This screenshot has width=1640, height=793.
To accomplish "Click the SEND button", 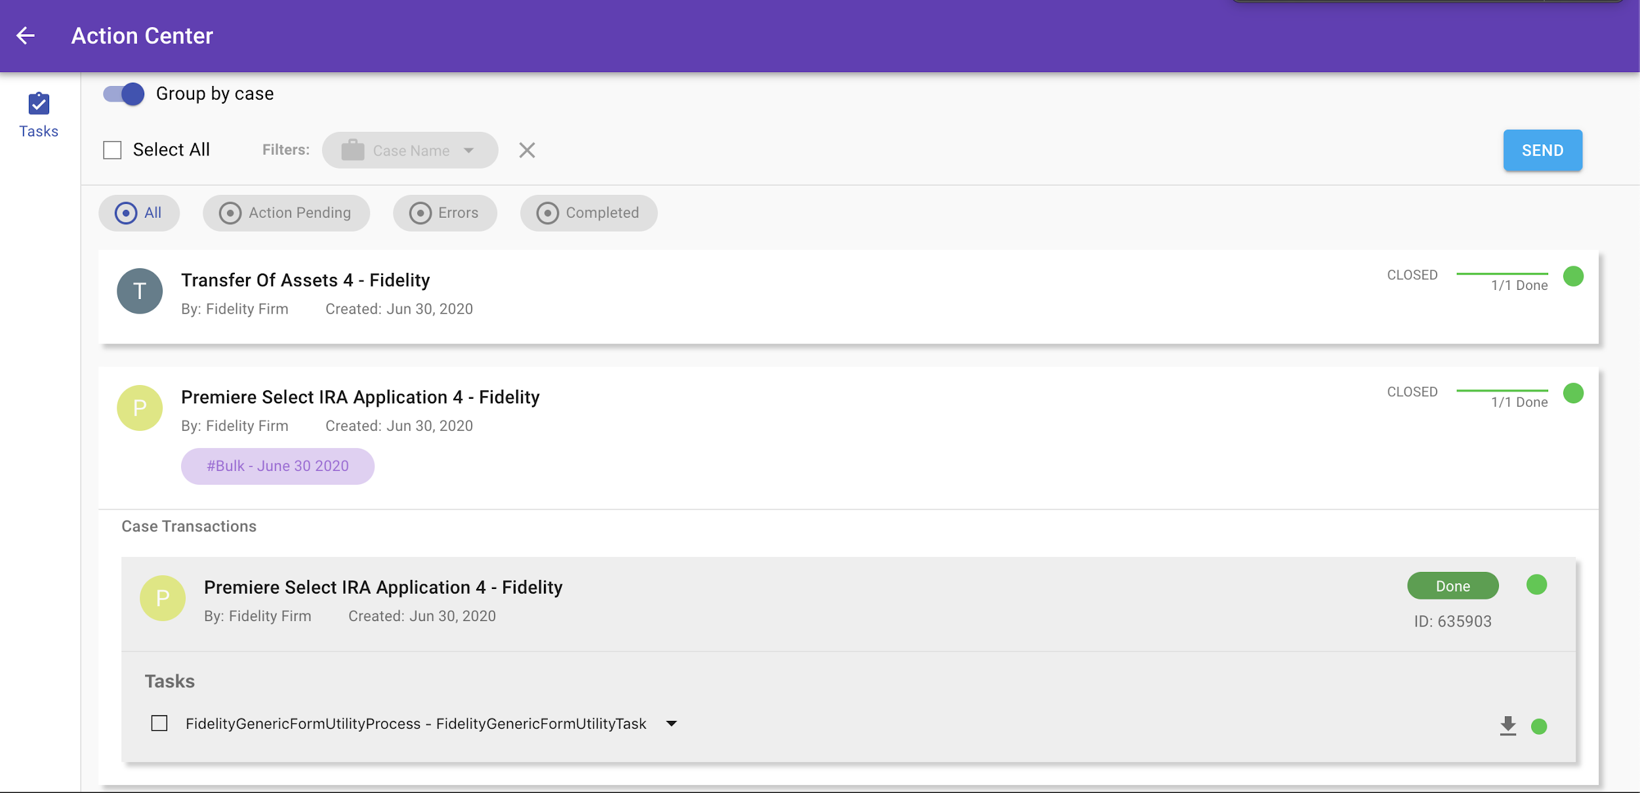I will 1542,150.
